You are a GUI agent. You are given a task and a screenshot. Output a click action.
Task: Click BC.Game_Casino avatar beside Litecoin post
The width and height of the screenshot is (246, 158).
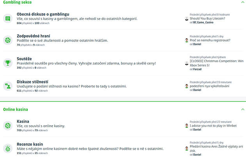click(x=187, y=18)
